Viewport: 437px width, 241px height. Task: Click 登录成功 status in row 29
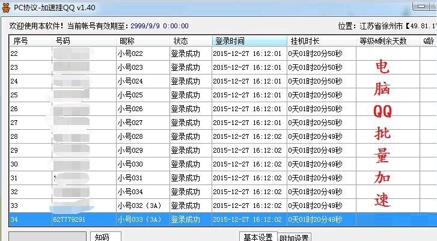pyautogui.click(x=185, y=150)
